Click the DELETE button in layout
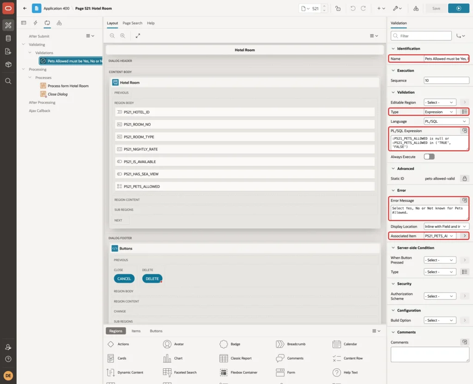 tap(152, 278)
